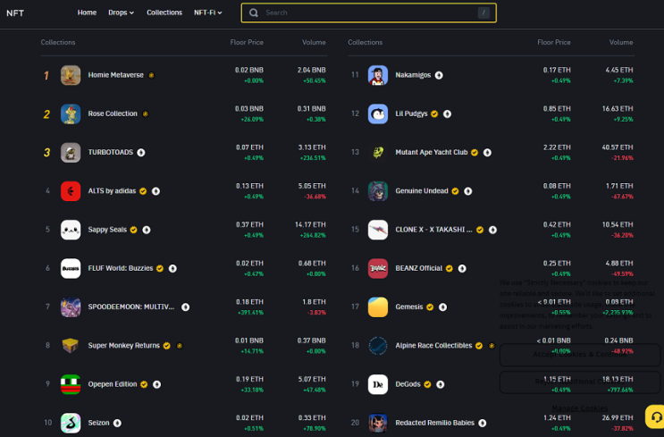Click the Redacted Remilio Babies avatar
This screenshot has height=437, width=664.
point(378,423)
